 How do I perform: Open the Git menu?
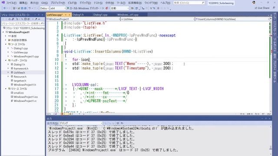44,3
